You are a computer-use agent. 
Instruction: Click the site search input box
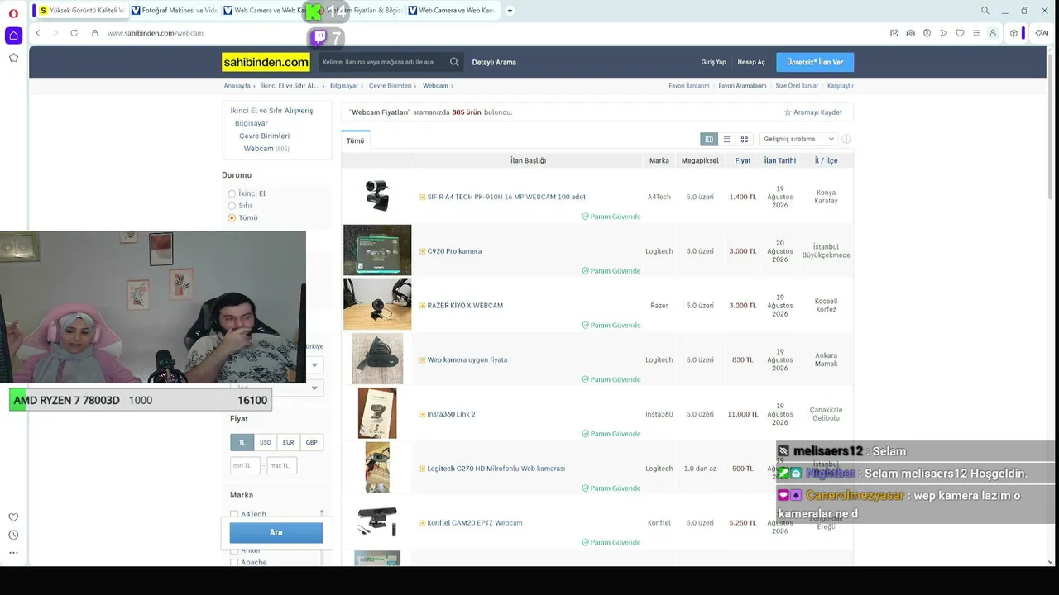pos(383,62)
